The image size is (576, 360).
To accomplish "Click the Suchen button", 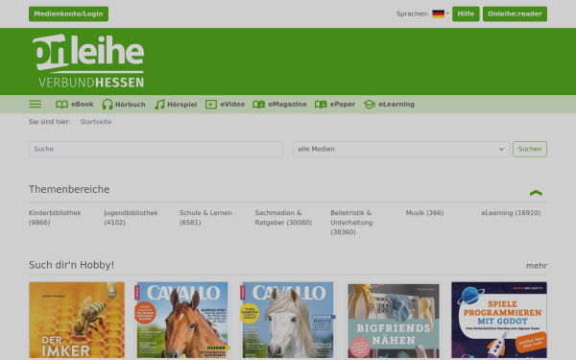I will click(530, 149).
